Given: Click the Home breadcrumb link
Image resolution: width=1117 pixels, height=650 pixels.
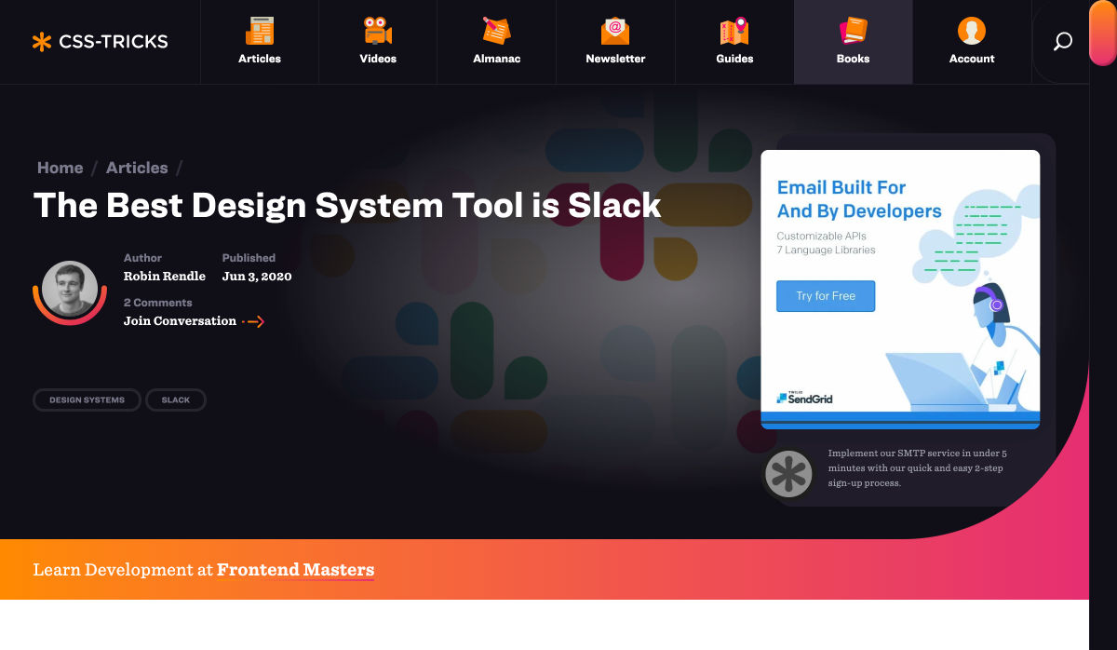Looking at the screenshot, I should point(61,168).
